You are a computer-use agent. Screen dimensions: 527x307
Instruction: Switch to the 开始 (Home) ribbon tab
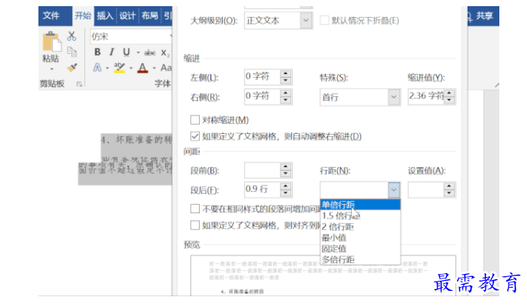point(83,15)
